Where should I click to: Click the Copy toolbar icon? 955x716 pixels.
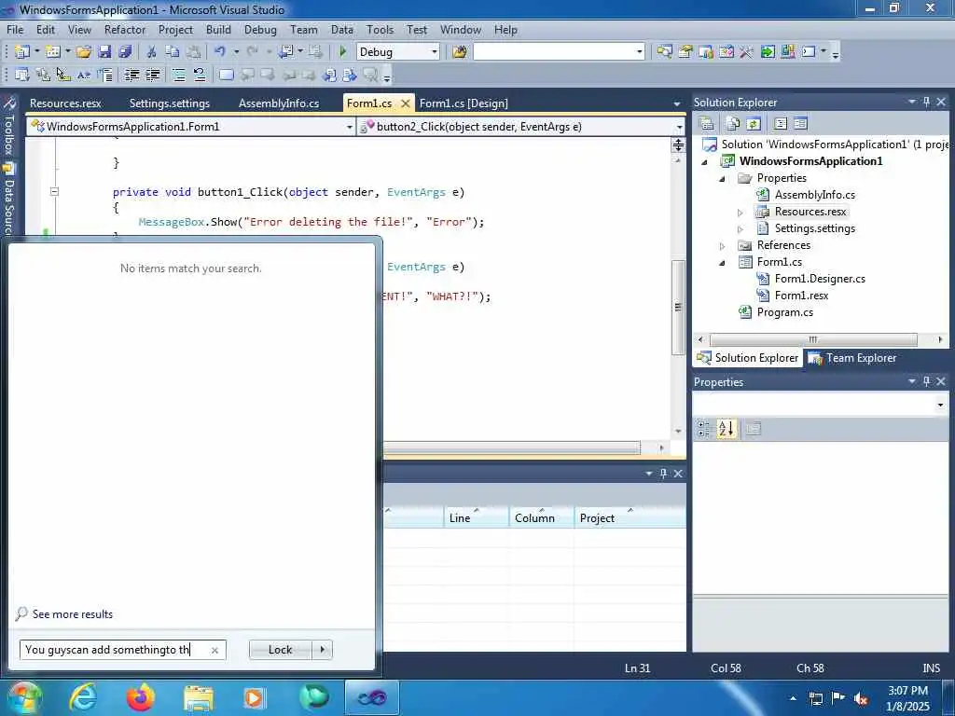coord(173,52)
